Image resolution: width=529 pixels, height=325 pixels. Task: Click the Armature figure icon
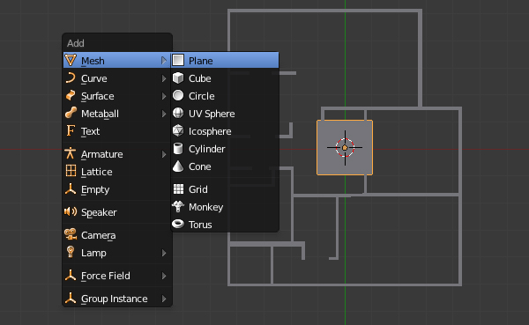(x=71, y=153)
